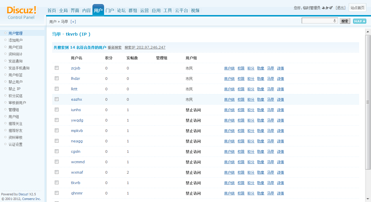
Task: Check the box for user wxmaf
Action: click(57, 172)
